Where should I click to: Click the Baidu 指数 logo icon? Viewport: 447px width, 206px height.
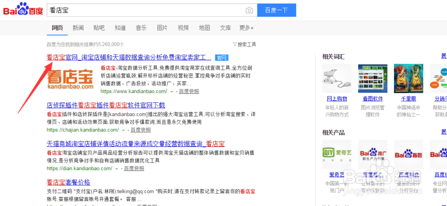click(x=409, y=154)
